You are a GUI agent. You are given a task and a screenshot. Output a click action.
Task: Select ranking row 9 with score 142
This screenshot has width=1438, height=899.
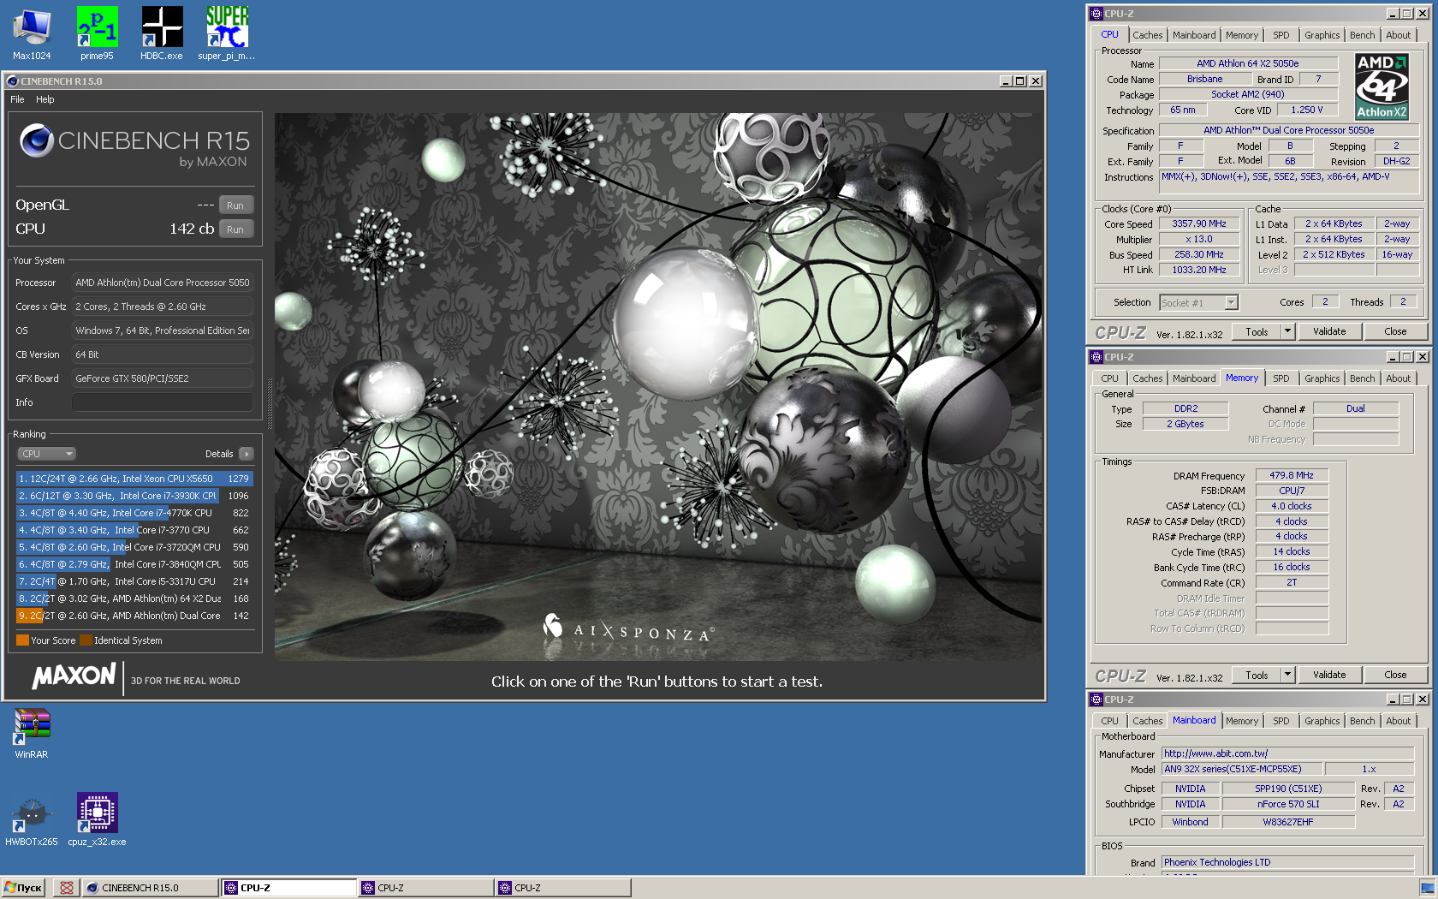(x=134, y=616)
